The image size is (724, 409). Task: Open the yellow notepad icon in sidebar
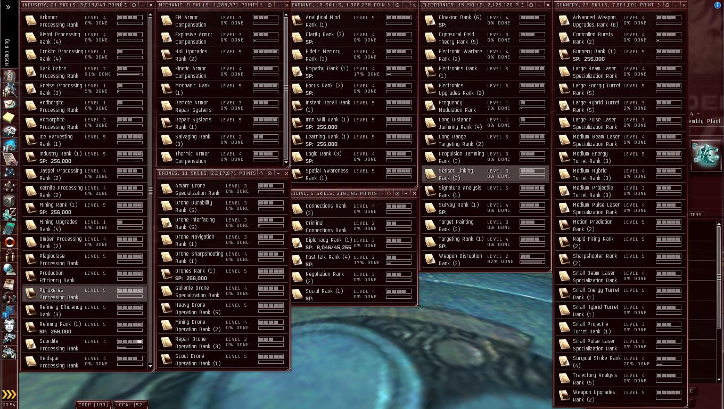(x=9, y=118)
